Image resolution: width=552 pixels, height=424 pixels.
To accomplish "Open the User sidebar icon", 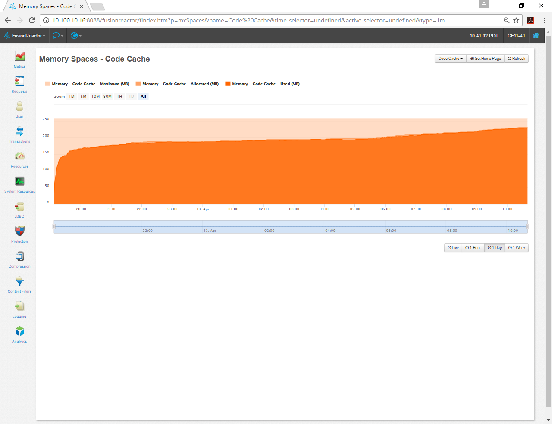I will [19, 106].
